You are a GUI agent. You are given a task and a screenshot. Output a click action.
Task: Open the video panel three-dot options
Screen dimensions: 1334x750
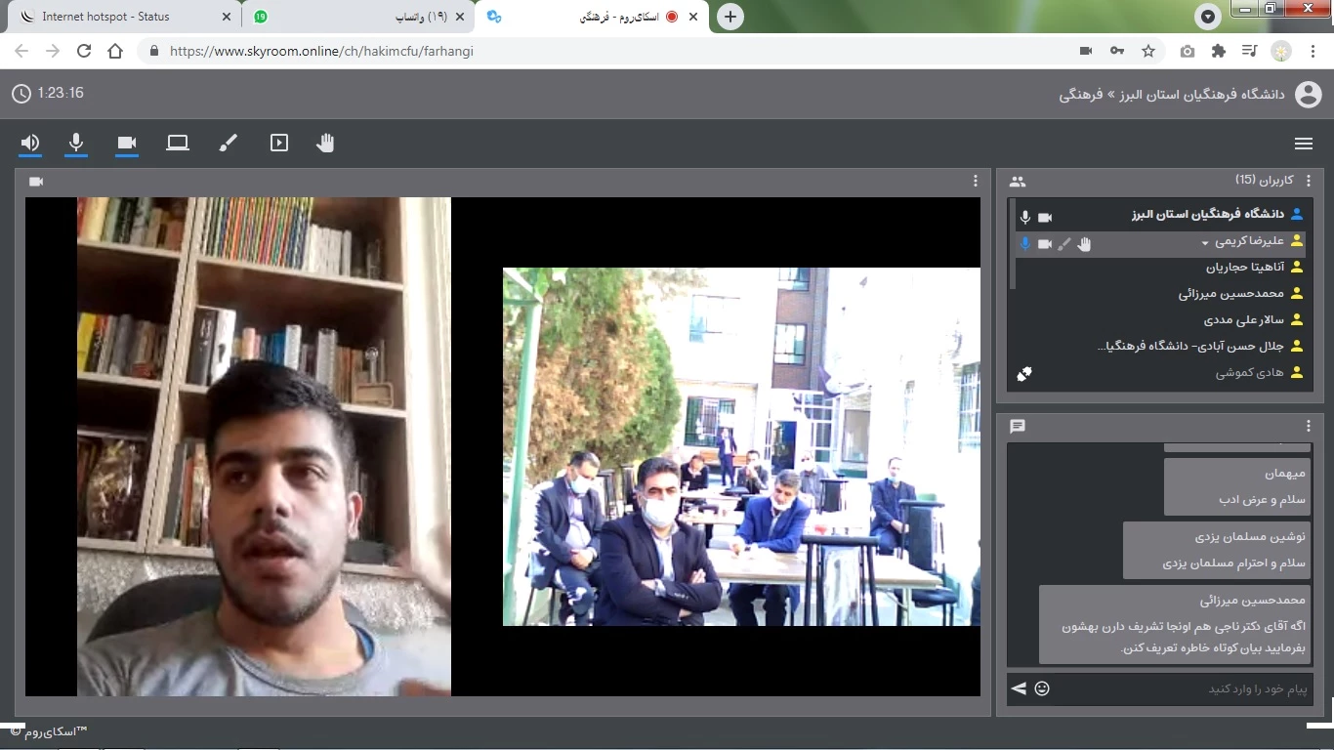975,181
